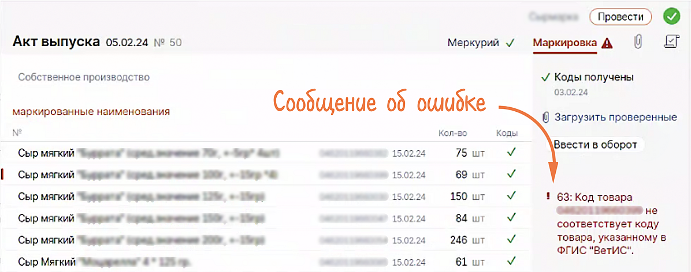This screenshot has height=272, width=691.
Task: Open the Меркурий tab
Action: pos(473,43)
